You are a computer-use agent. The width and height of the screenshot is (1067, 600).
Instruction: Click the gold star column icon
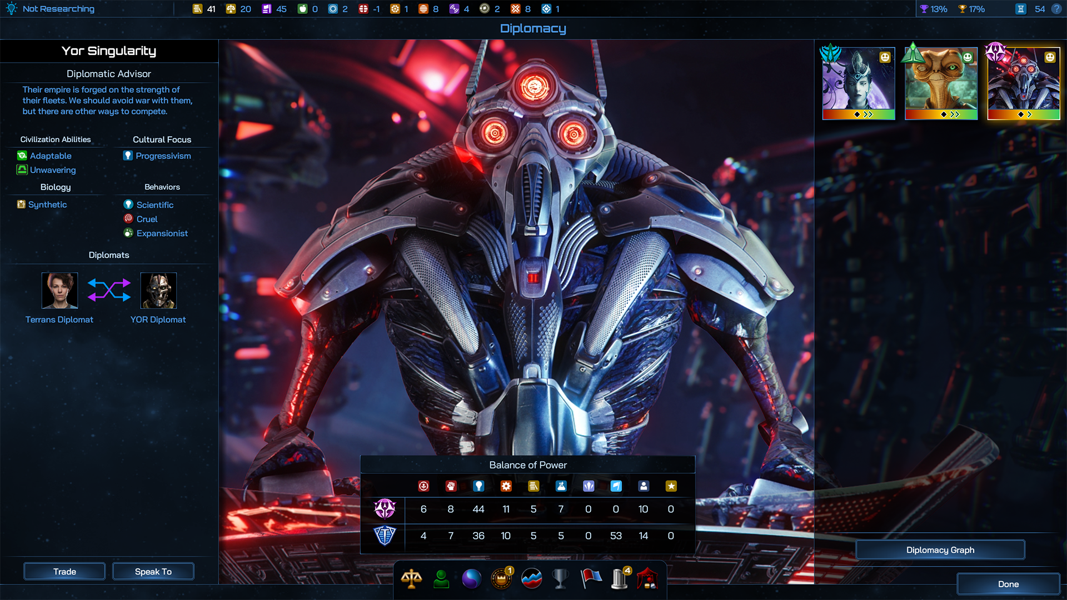pyautogui.click(x=671, y=486)
